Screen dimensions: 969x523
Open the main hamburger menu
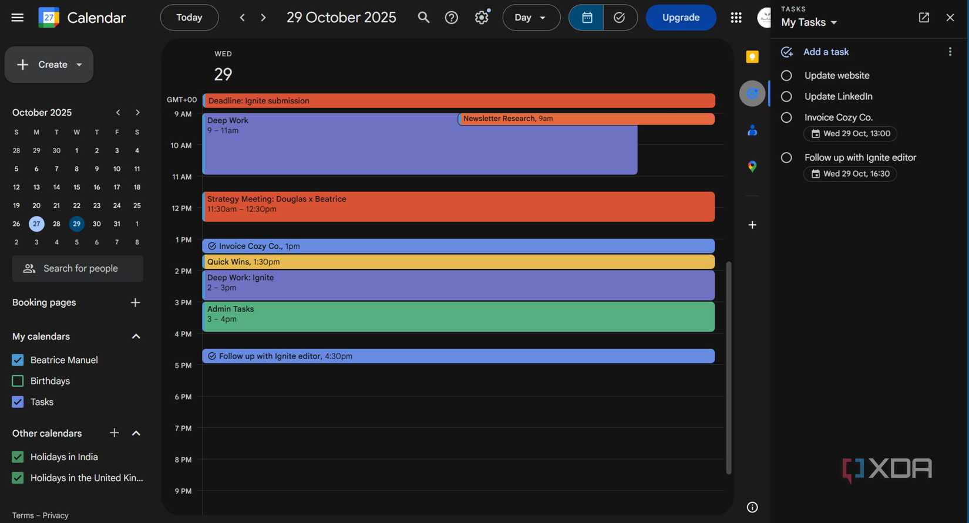pos(18,18)
